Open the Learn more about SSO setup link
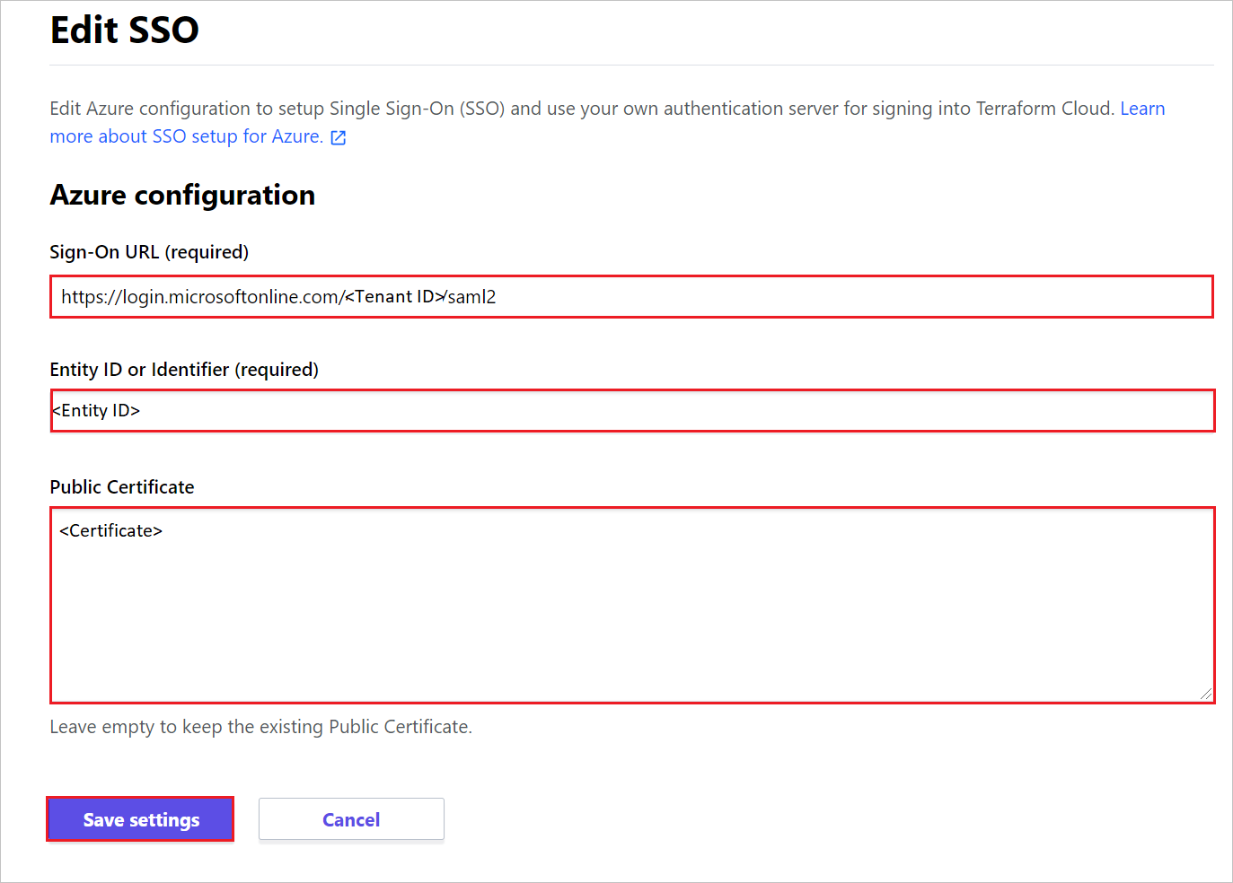1233x883 pixels. tap(180, 136)
